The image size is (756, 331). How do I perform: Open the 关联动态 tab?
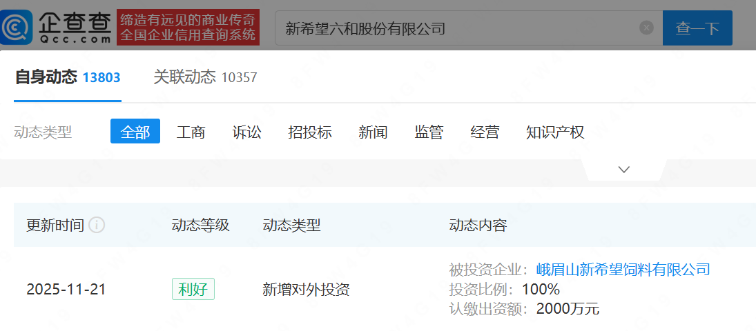pos(205,77)
